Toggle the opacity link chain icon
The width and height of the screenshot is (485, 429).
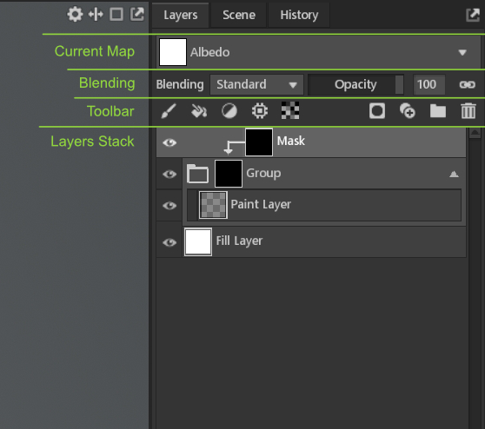(467, 84)
